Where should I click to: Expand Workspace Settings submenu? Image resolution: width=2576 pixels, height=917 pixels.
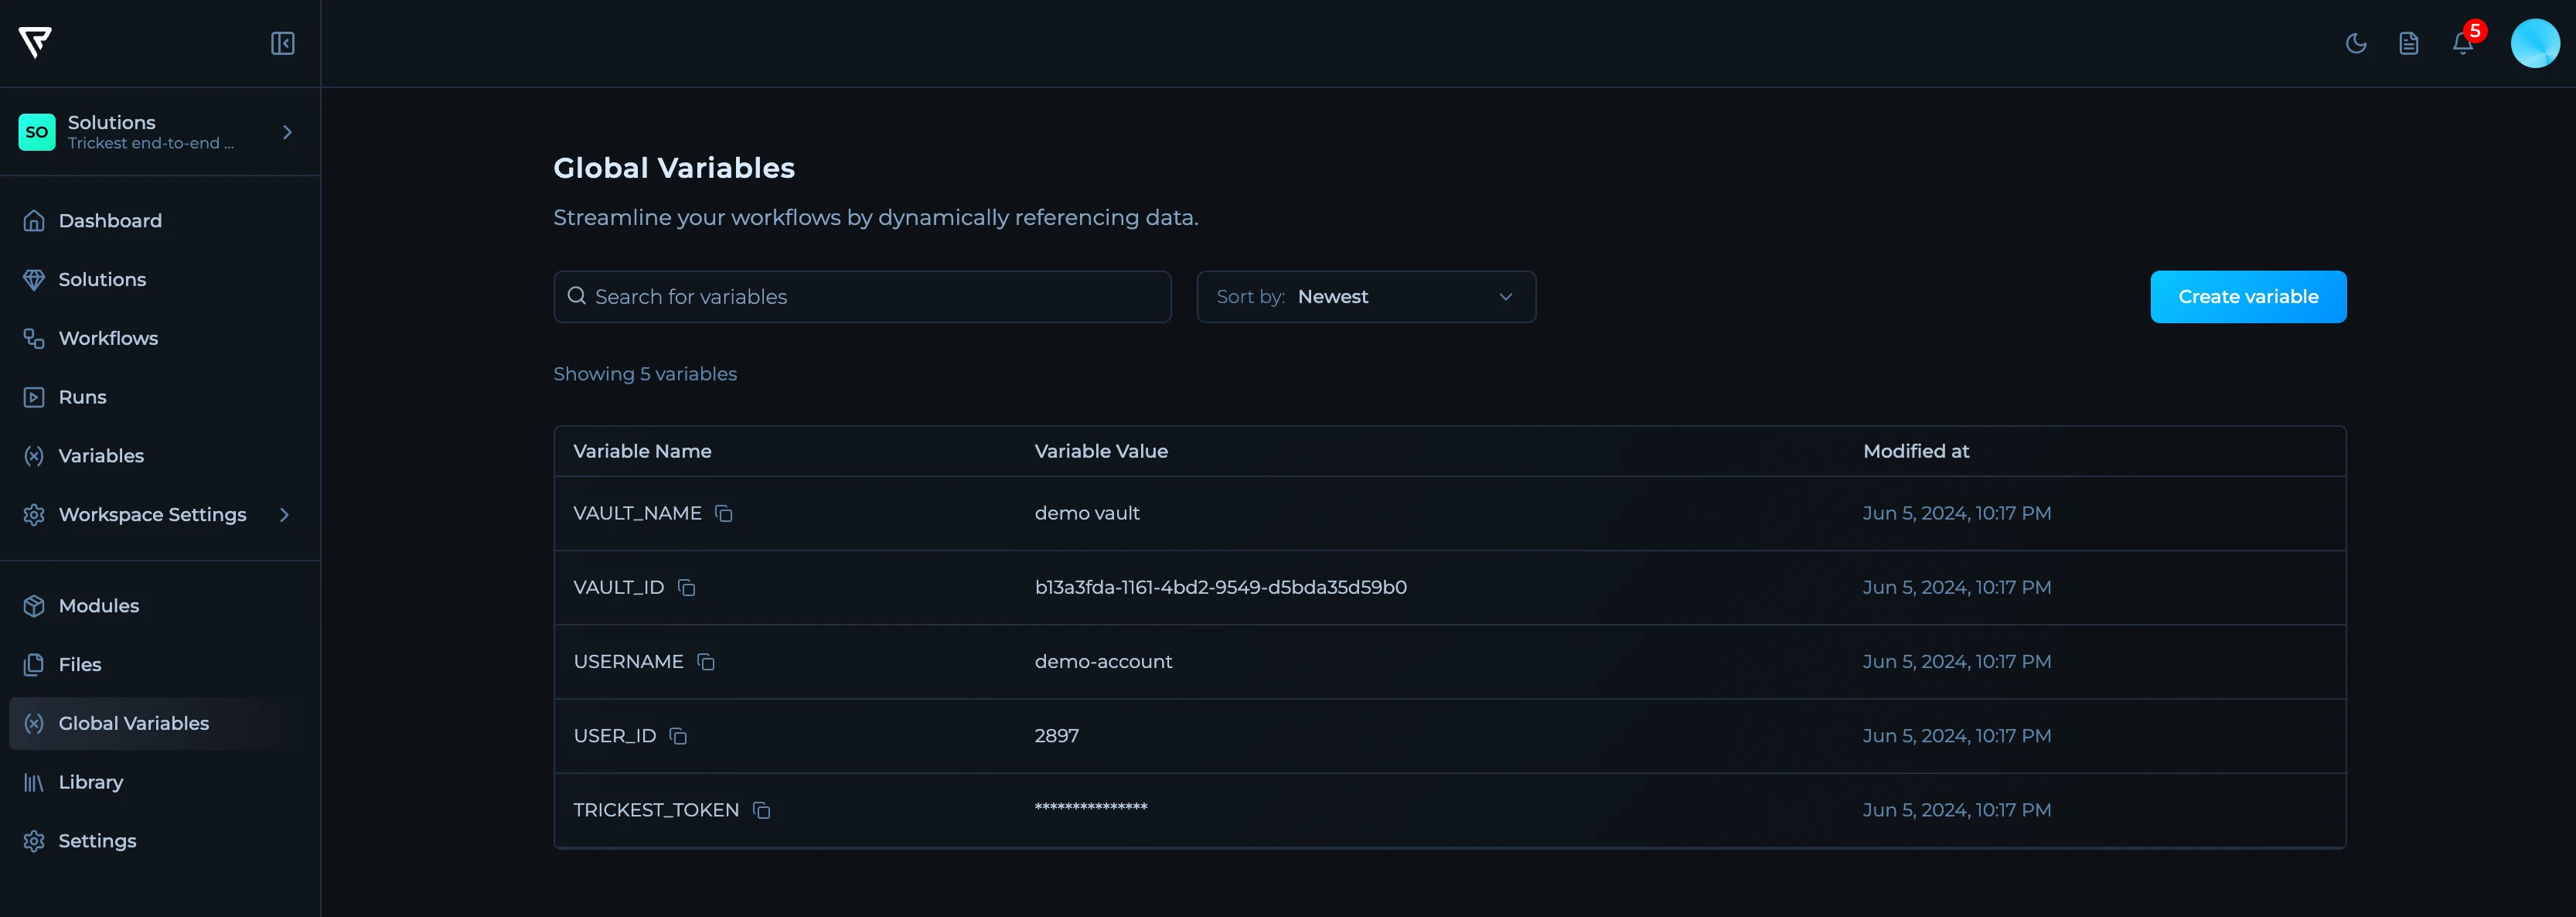click(x=284, y=514)
